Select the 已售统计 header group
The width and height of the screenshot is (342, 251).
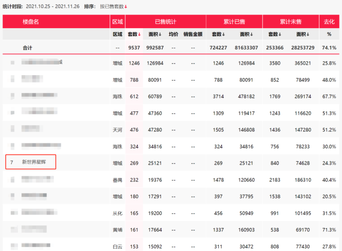tap(165, 22)
